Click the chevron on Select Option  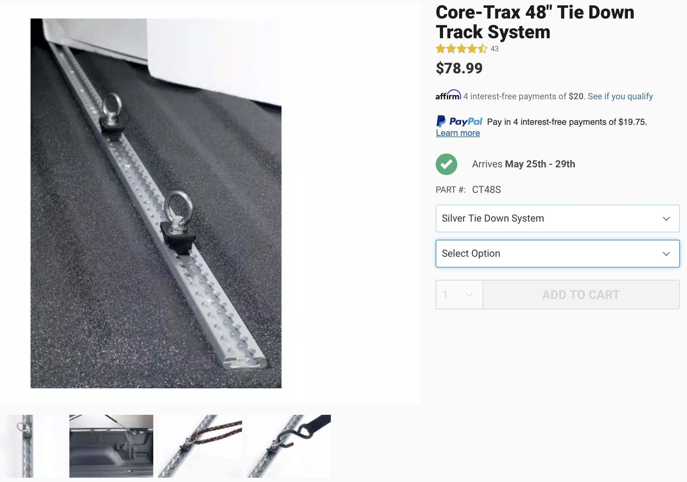666,254
